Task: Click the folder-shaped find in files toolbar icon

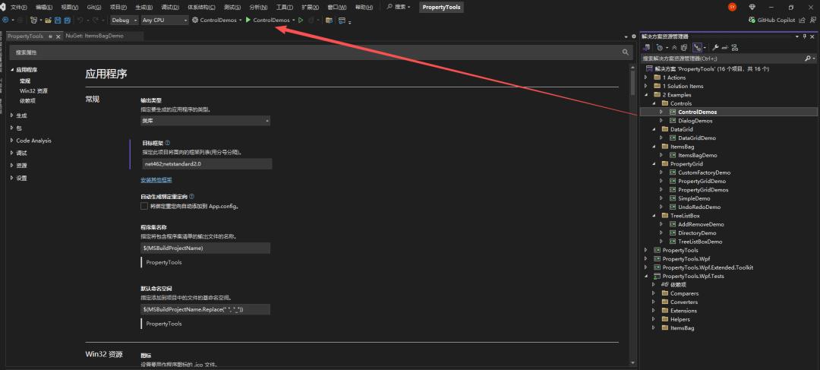Action: 329,20
